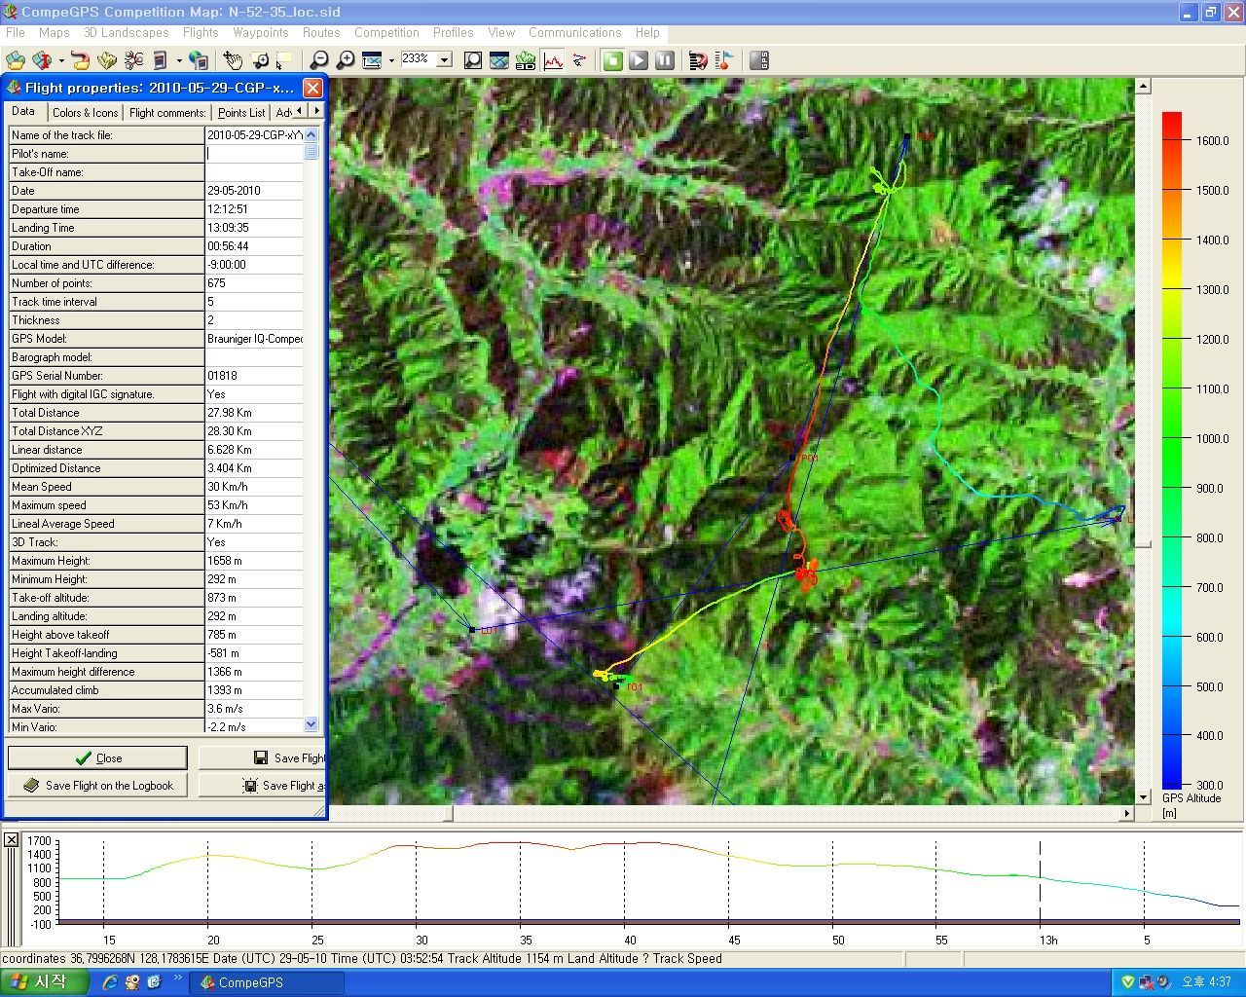Select the zoom window tool
The height and width of the screenshot is (997, 1246).
(x=259, y=60)
